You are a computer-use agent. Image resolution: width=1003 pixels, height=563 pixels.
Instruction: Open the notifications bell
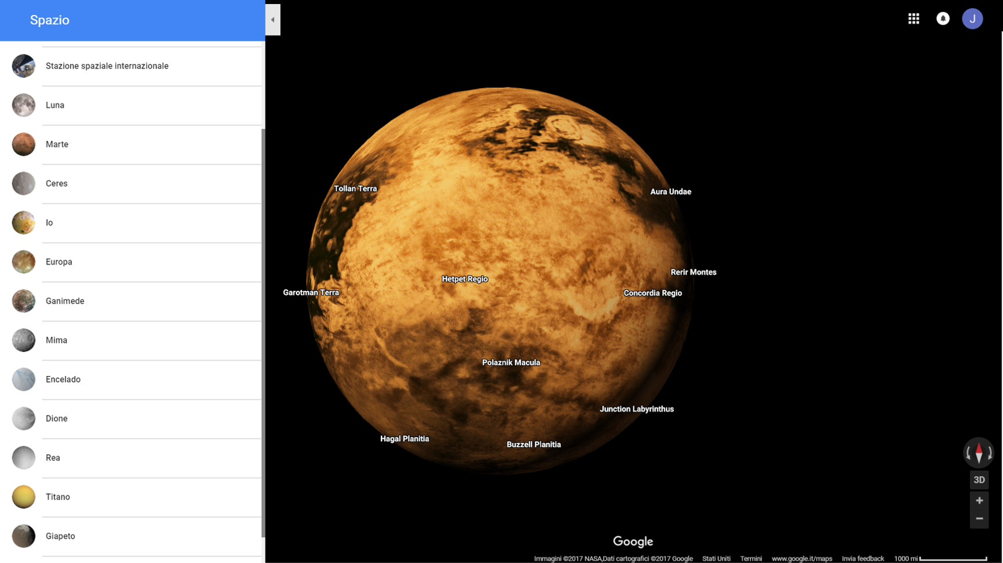943,18
